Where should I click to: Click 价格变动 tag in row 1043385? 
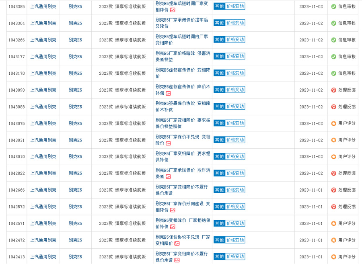(x=235, y=6)
